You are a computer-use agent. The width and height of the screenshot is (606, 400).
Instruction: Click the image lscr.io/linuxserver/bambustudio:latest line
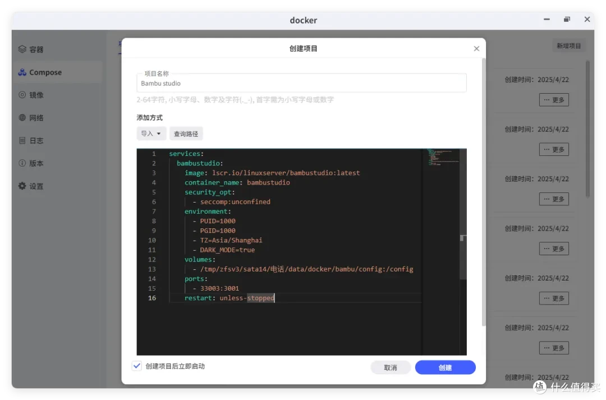coord(272,173)
